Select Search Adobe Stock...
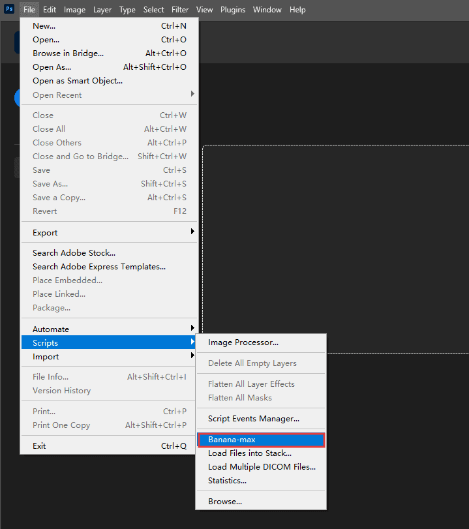Viewport: 469px width, 529px height. [109, 252]
